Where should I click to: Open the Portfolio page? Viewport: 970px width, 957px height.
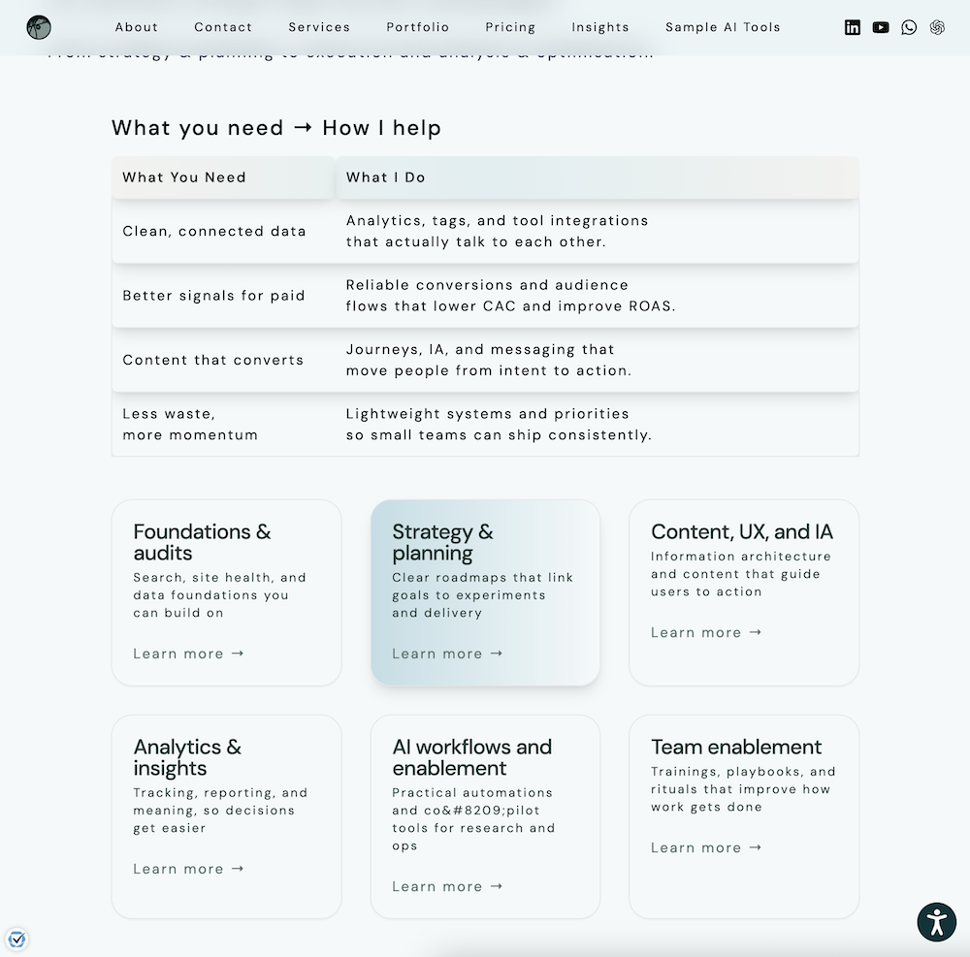pyautogui.click(x=418, y=27)
